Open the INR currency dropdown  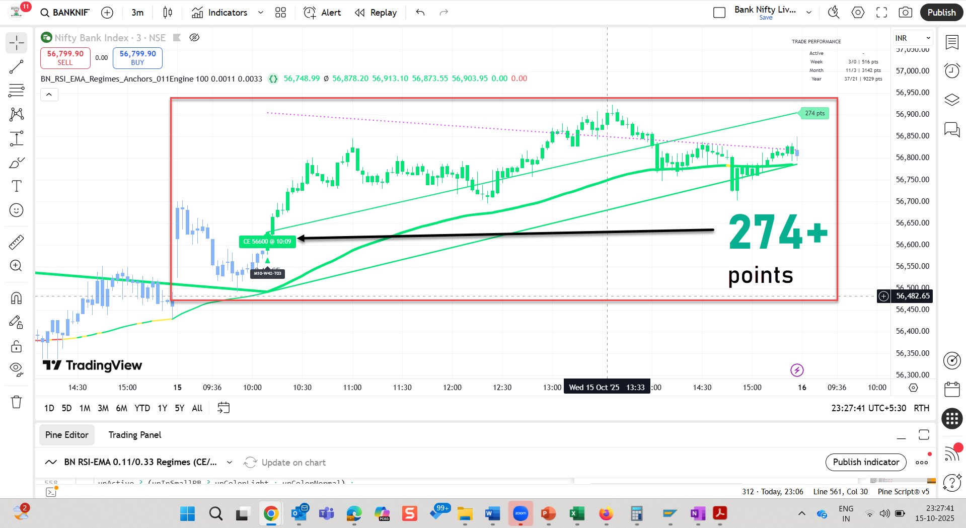(913, 38)
